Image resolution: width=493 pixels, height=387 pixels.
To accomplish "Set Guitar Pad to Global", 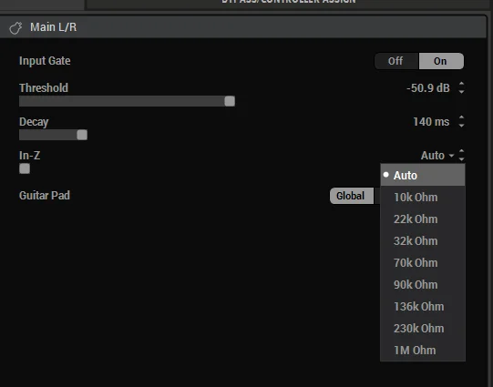I will pyautogui.click(x=352, y=196).
